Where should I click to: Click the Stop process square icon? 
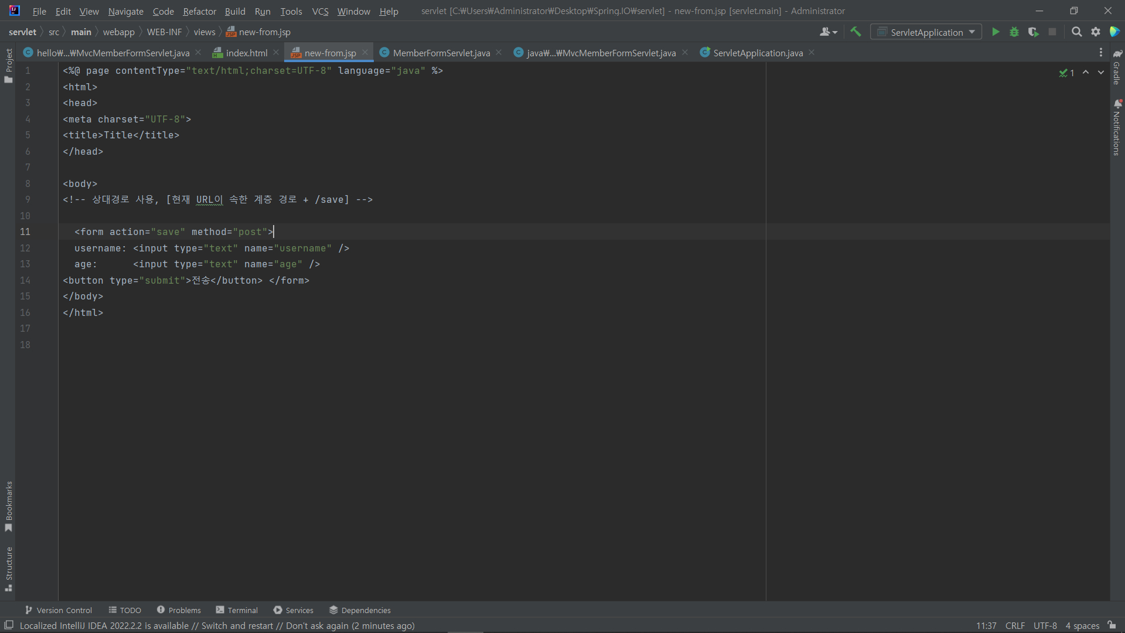[x=1052, y=32]
